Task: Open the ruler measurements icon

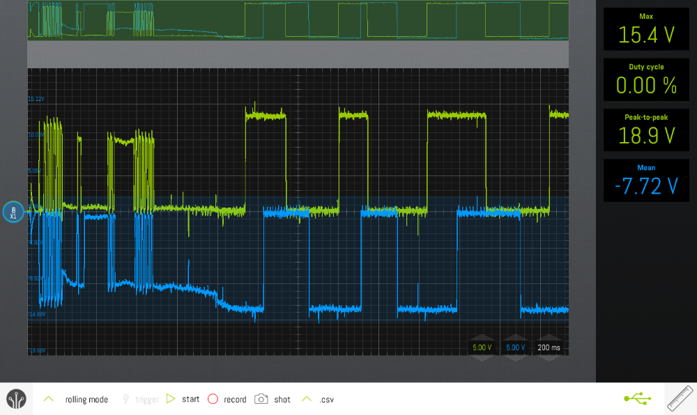Action: [x=680, y=398]
